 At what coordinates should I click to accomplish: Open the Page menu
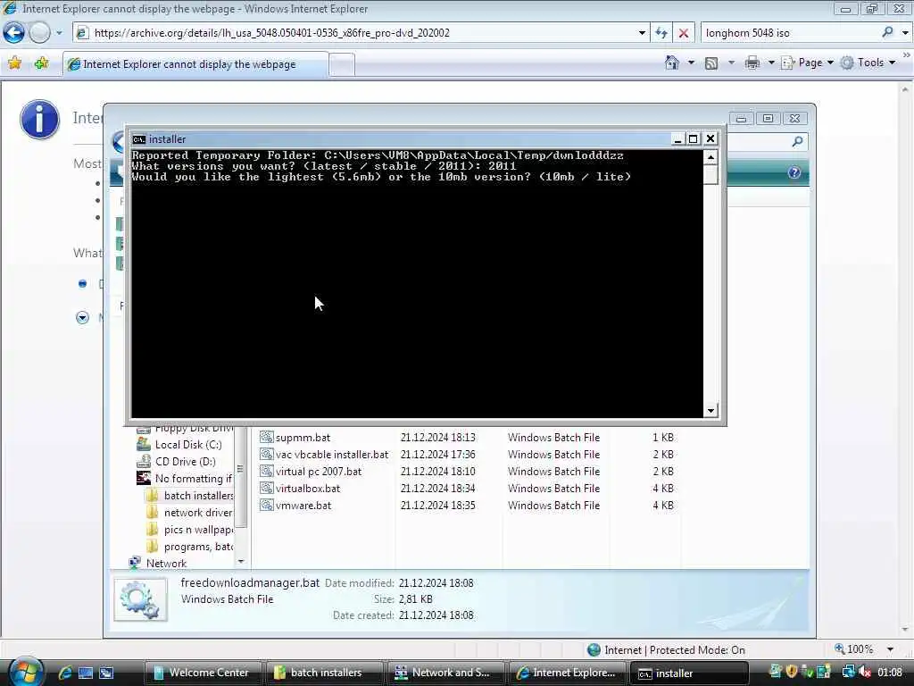[x=808, y=63]
